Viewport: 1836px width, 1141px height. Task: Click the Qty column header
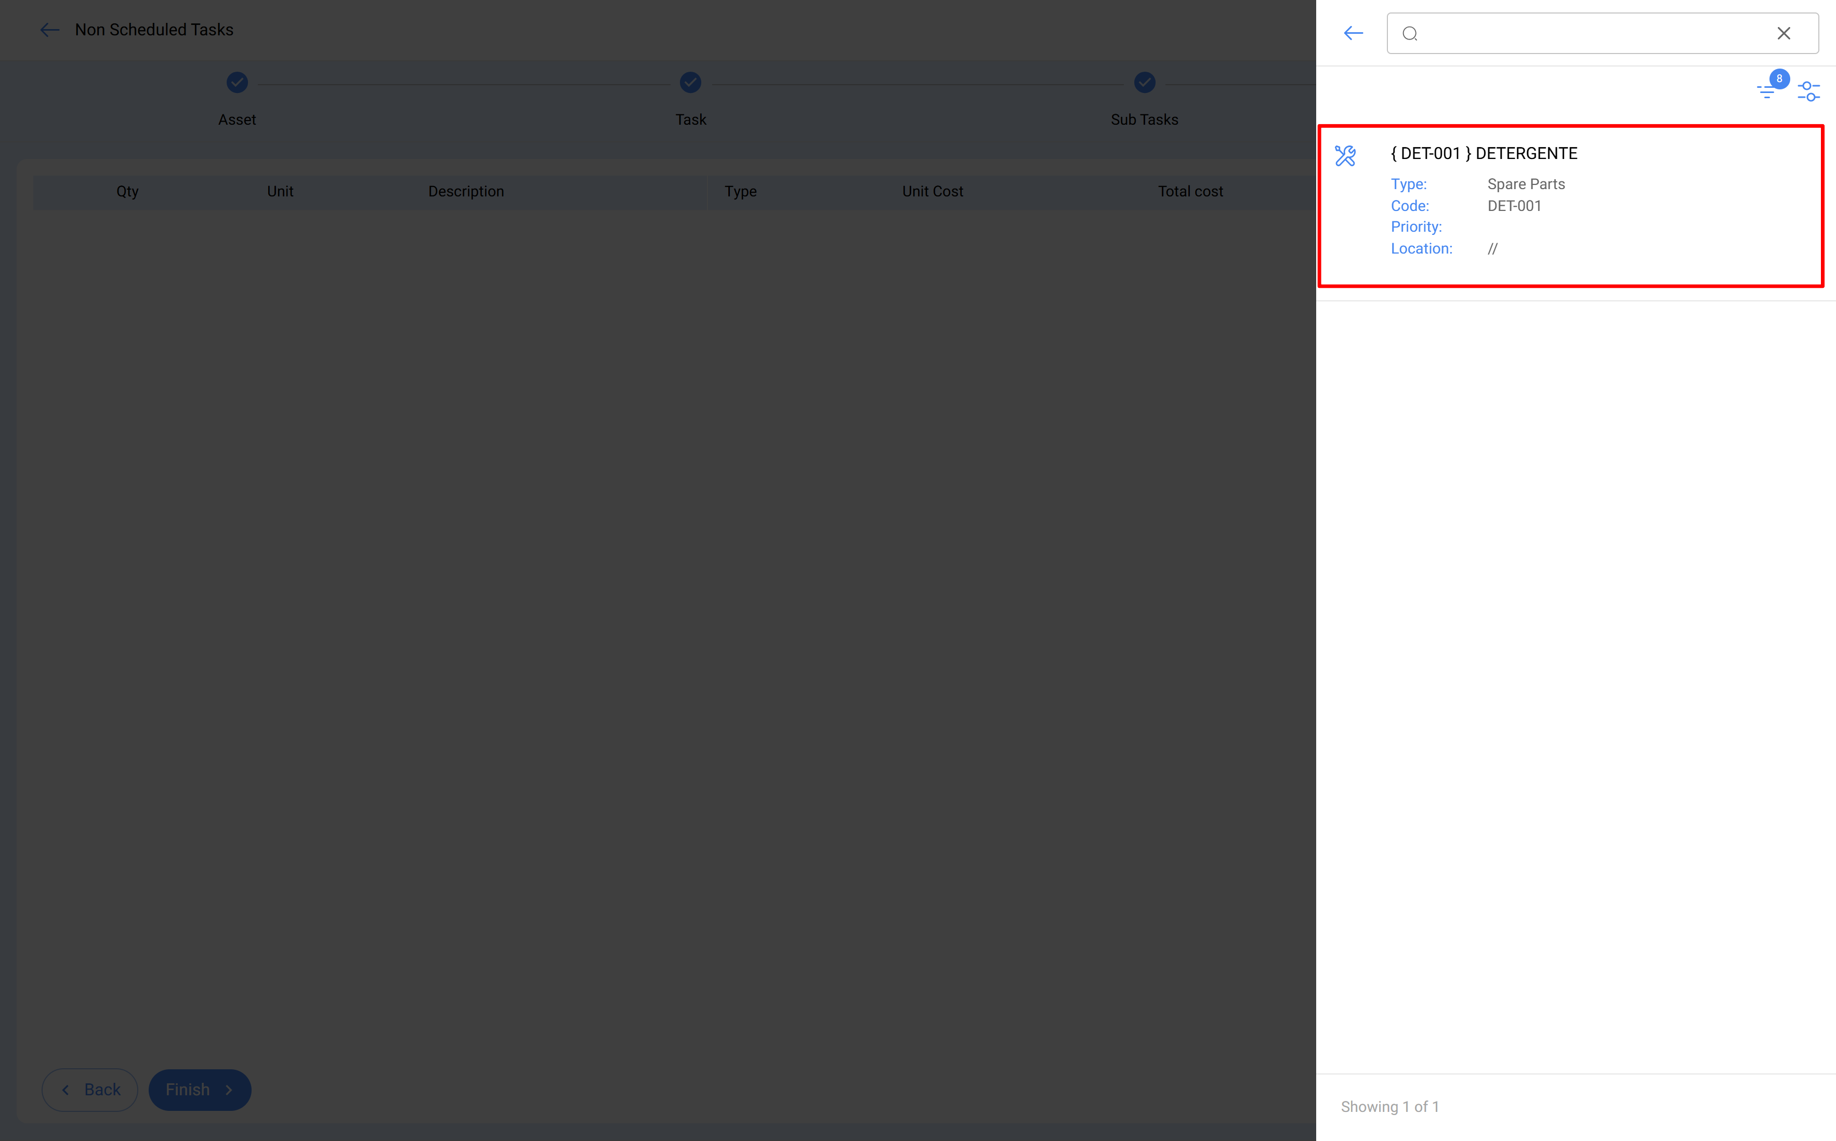pos(127,192)
